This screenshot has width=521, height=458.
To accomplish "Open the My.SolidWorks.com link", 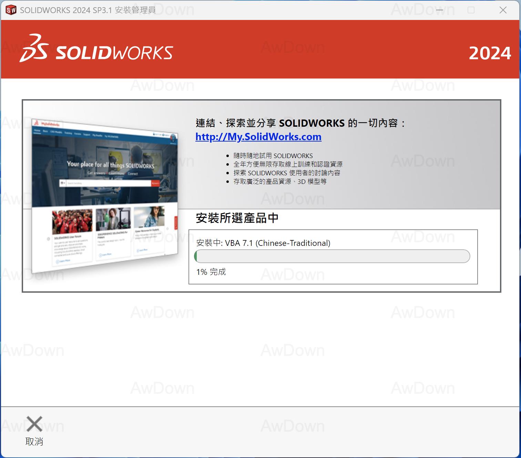I will click(258, 137).
